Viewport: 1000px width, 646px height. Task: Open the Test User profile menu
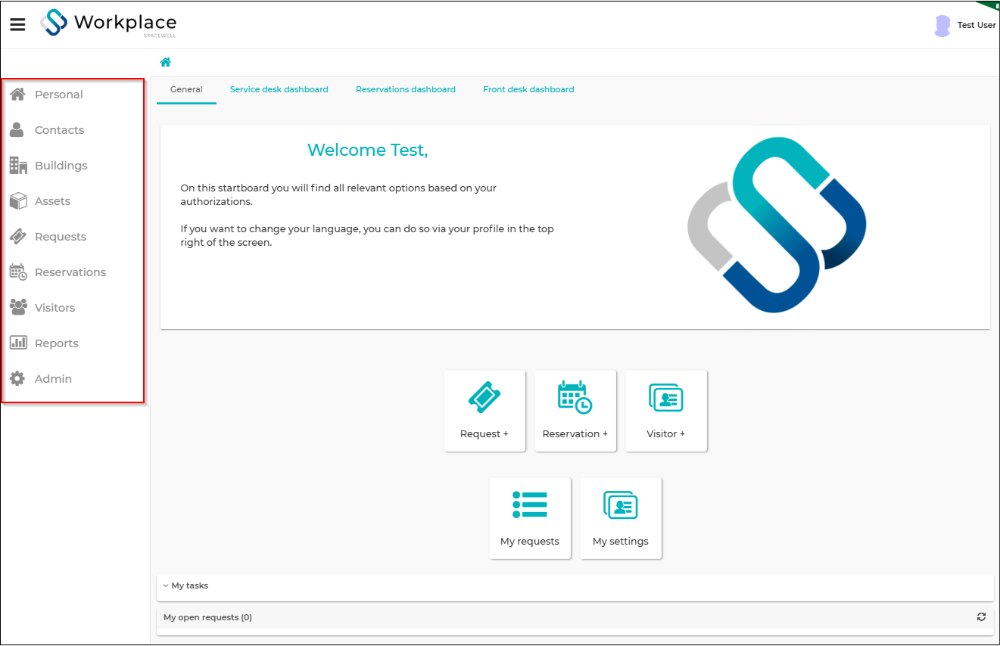[x=965, y=26]
